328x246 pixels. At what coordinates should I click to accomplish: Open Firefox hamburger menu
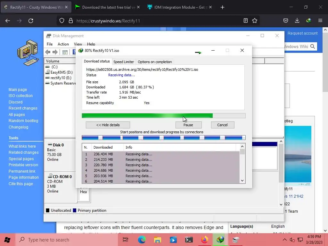[320, 20]
